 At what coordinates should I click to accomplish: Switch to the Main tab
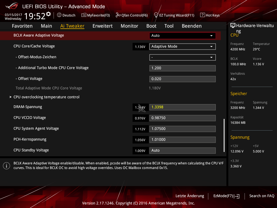coord(47,26)
